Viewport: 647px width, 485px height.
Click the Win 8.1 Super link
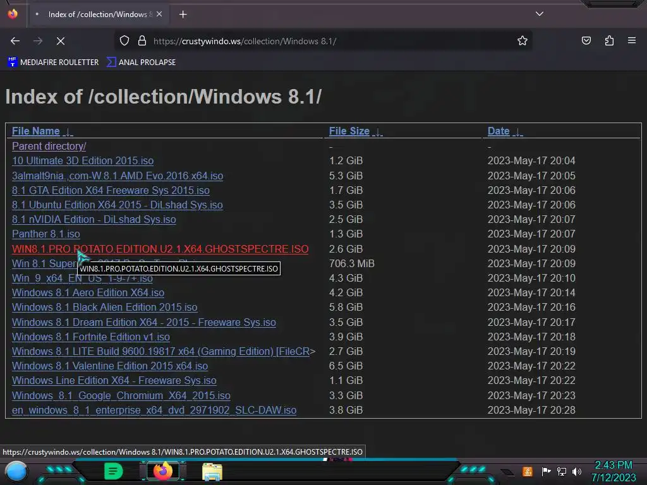click(44, 263)
